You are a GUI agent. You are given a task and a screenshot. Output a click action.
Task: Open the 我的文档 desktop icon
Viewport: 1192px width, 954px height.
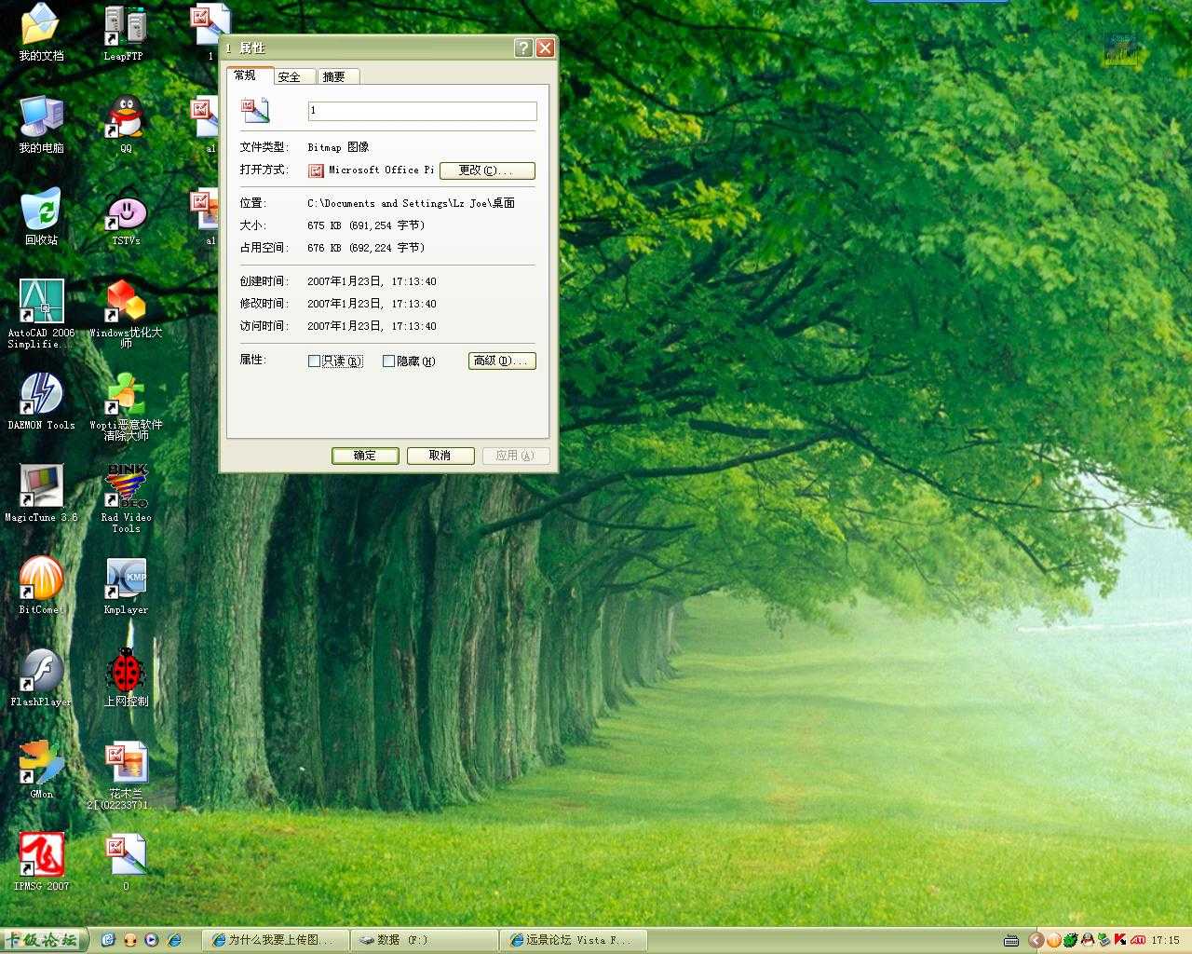click(41, 34)
